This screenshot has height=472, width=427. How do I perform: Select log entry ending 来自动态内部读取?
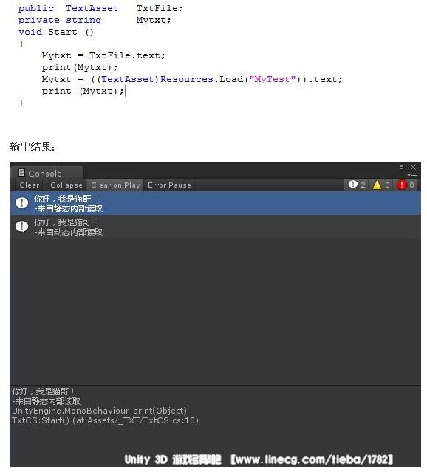pos(216,227)
